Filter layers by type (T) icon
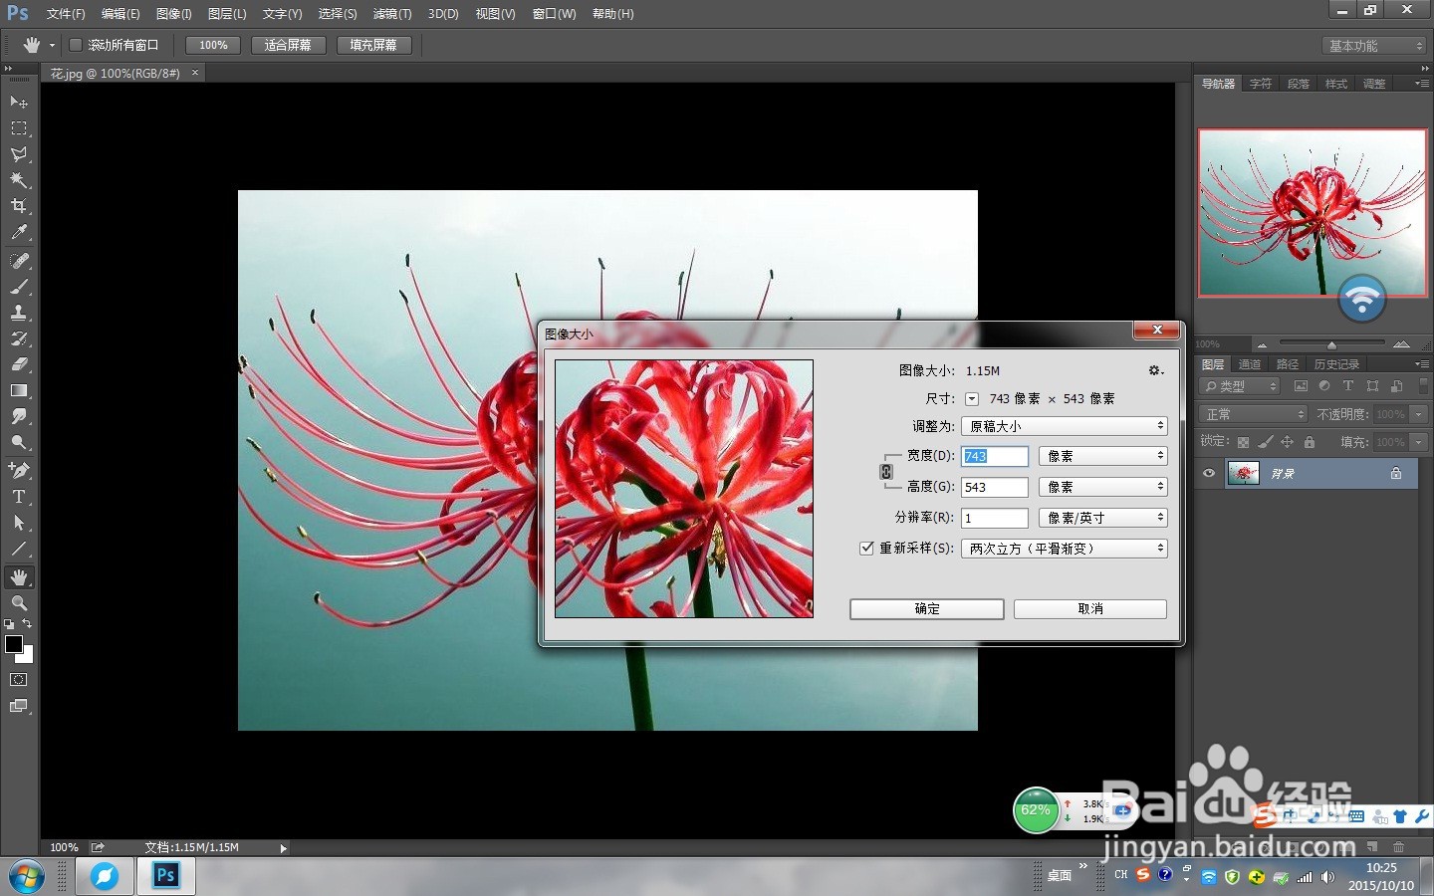1434x896 pixels. point(1348,386)
